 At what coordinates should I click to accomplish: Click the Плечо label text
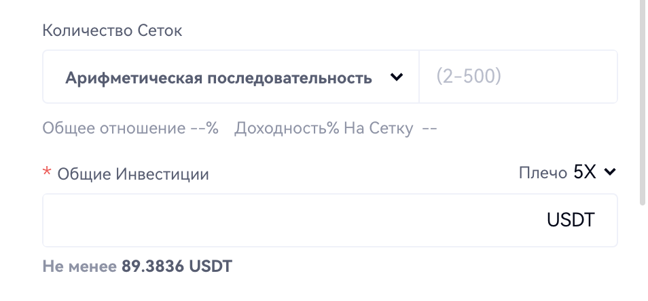[x=543, y=174]
